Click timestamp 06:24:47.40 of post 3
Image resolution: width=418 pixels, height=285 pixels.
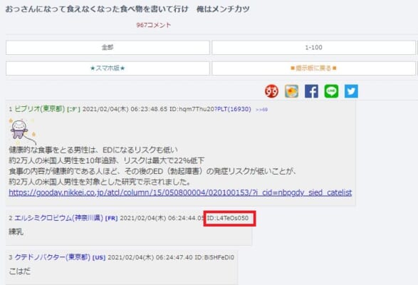(174, 257)
